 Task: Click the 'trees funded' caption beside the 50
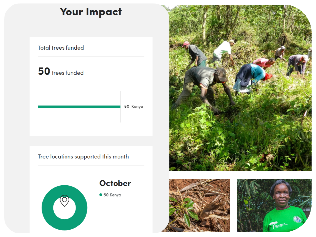pos(67,73)
